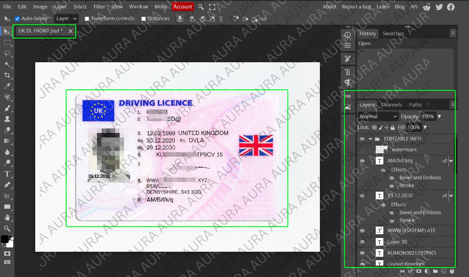
Task: Select the Type tool in the toolbox
Action: pyautogui.click(x=7, y=174)
